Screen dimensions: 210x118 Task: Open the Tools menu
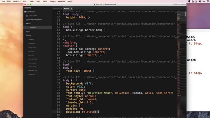pyautogui.click(x=45, y=1)
